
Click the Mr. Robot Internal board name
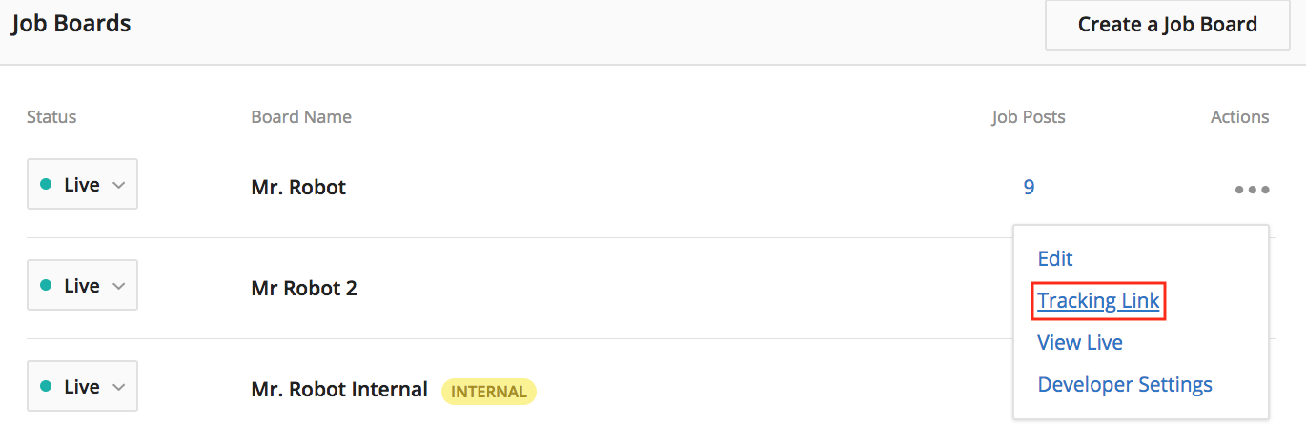[x=339, y=389]
